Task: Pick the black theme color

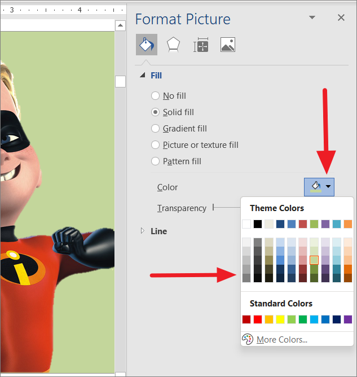Action: pos(258,224)
